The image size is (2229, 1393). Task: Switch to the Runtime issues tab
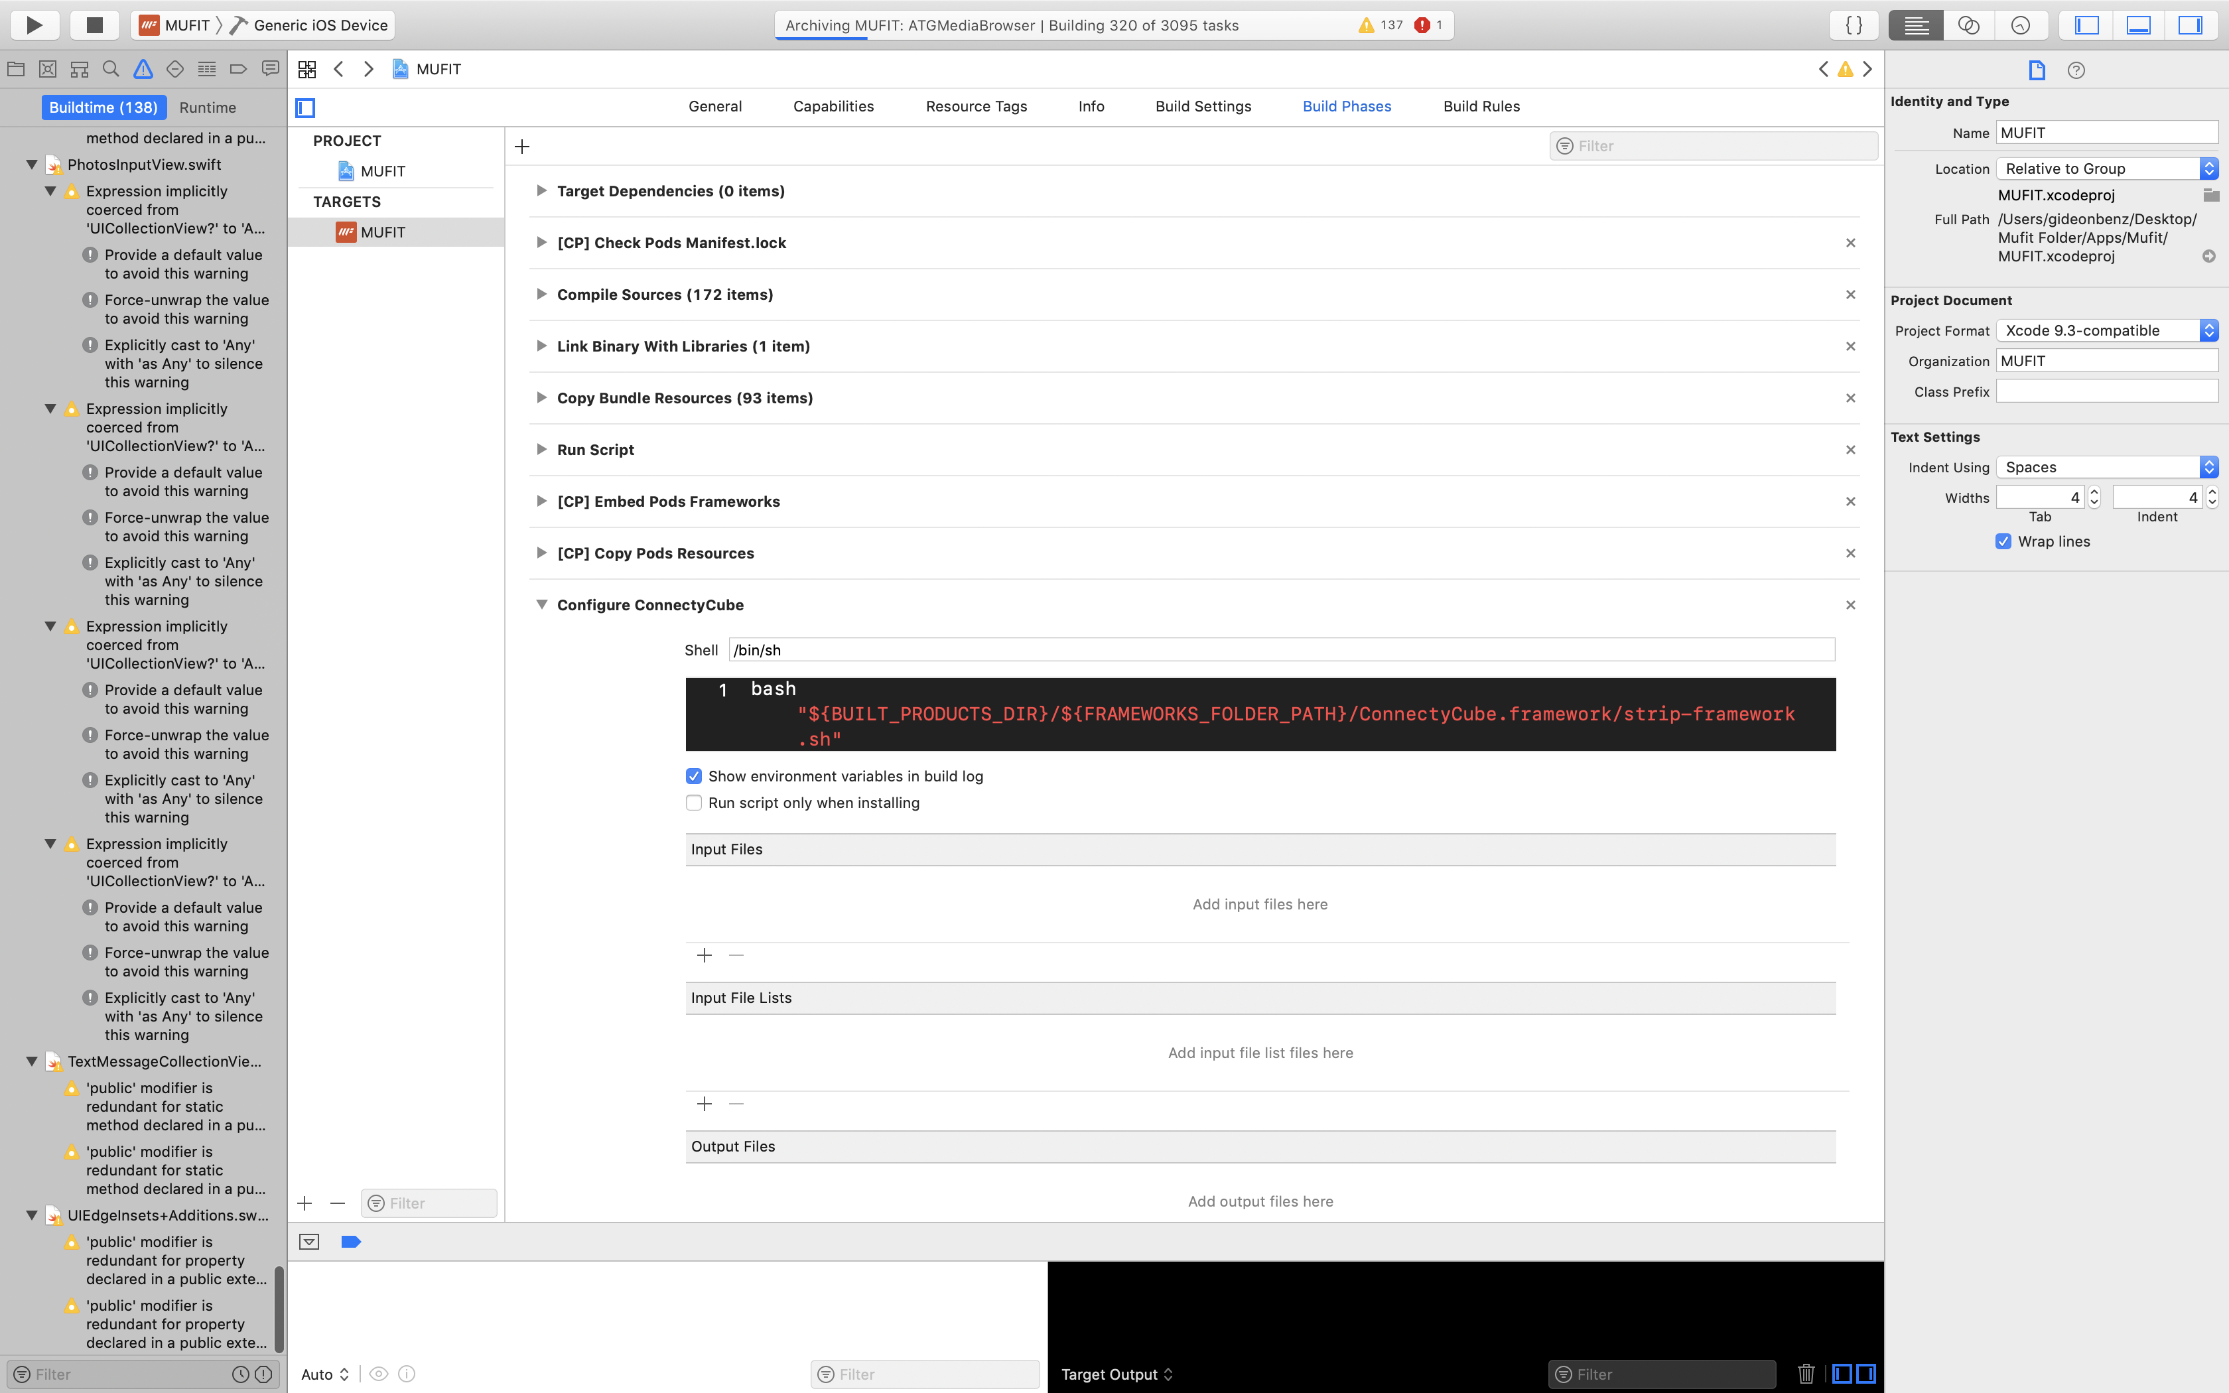point(207,107)
